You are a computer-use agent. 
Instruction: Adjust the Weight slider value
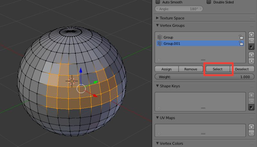[204, 77]
